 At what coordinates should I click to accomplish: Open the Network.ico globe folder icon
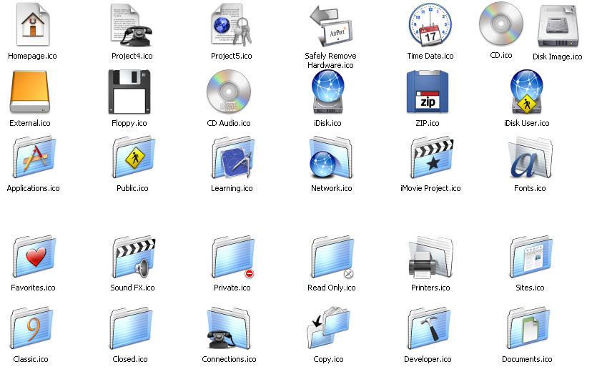click(x=330, y=157)
